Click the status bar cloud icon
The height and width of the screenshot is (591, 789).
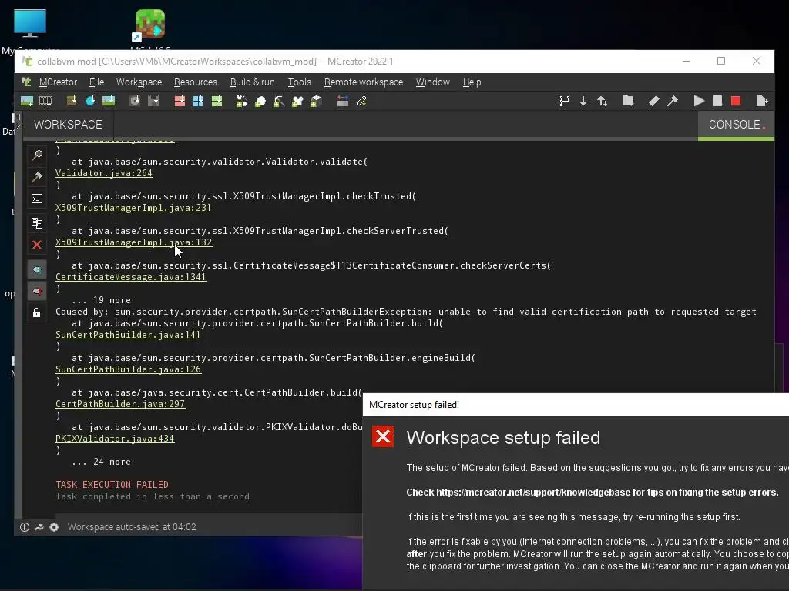tap(39, 527)
